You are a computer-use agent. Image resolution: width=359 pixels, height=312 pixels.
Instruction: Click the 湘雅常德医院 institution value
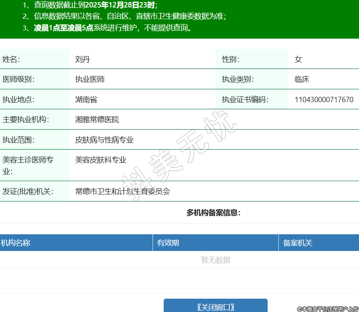point(97,120)
